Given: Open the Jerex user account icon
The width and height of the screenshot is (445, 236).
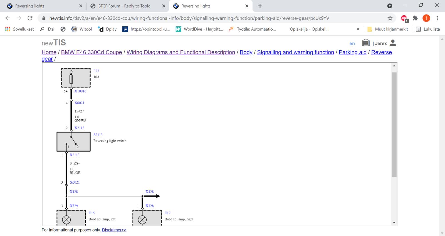Looking at the screenshot, I should pos(393,43).
